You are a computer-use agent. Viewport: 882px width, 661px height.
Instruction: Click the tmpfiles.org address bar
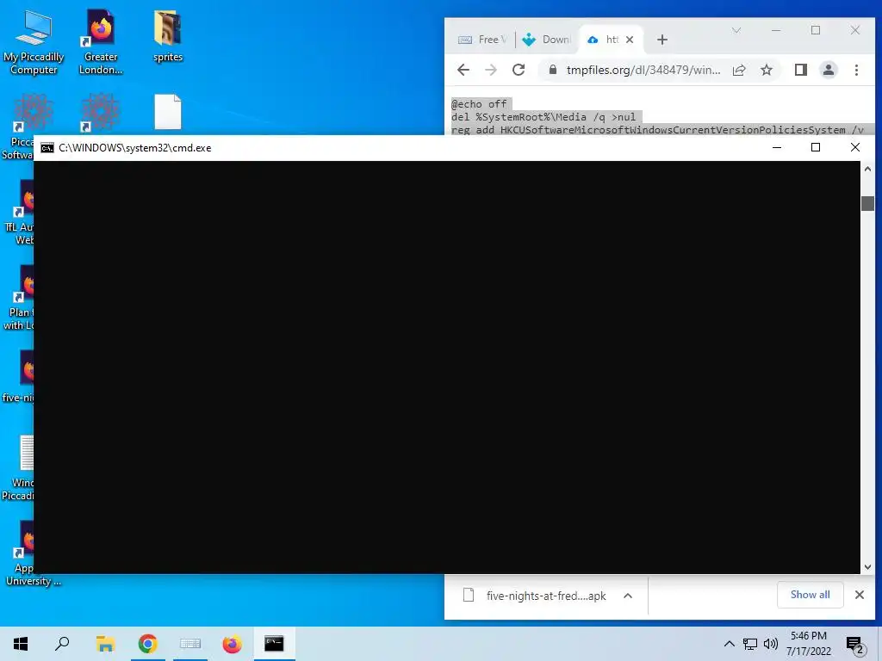click(x=643, y=70)
